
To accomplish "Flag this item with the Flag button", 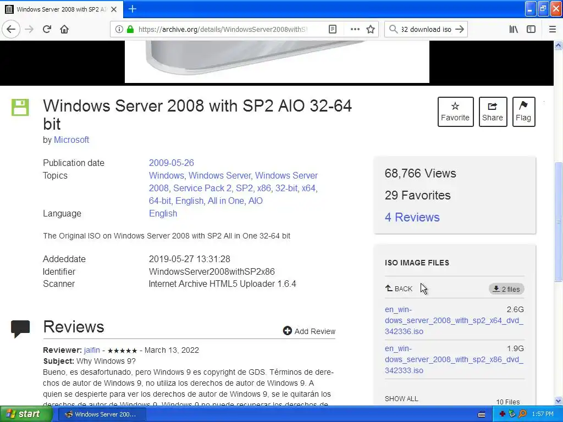I will click(523, 112).
